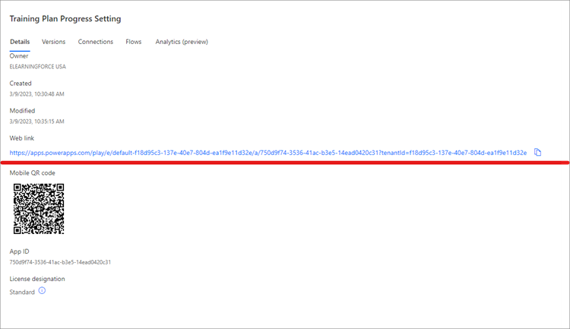Switch to the Versions tab
570x329 pixels.
tap(53, 42)
